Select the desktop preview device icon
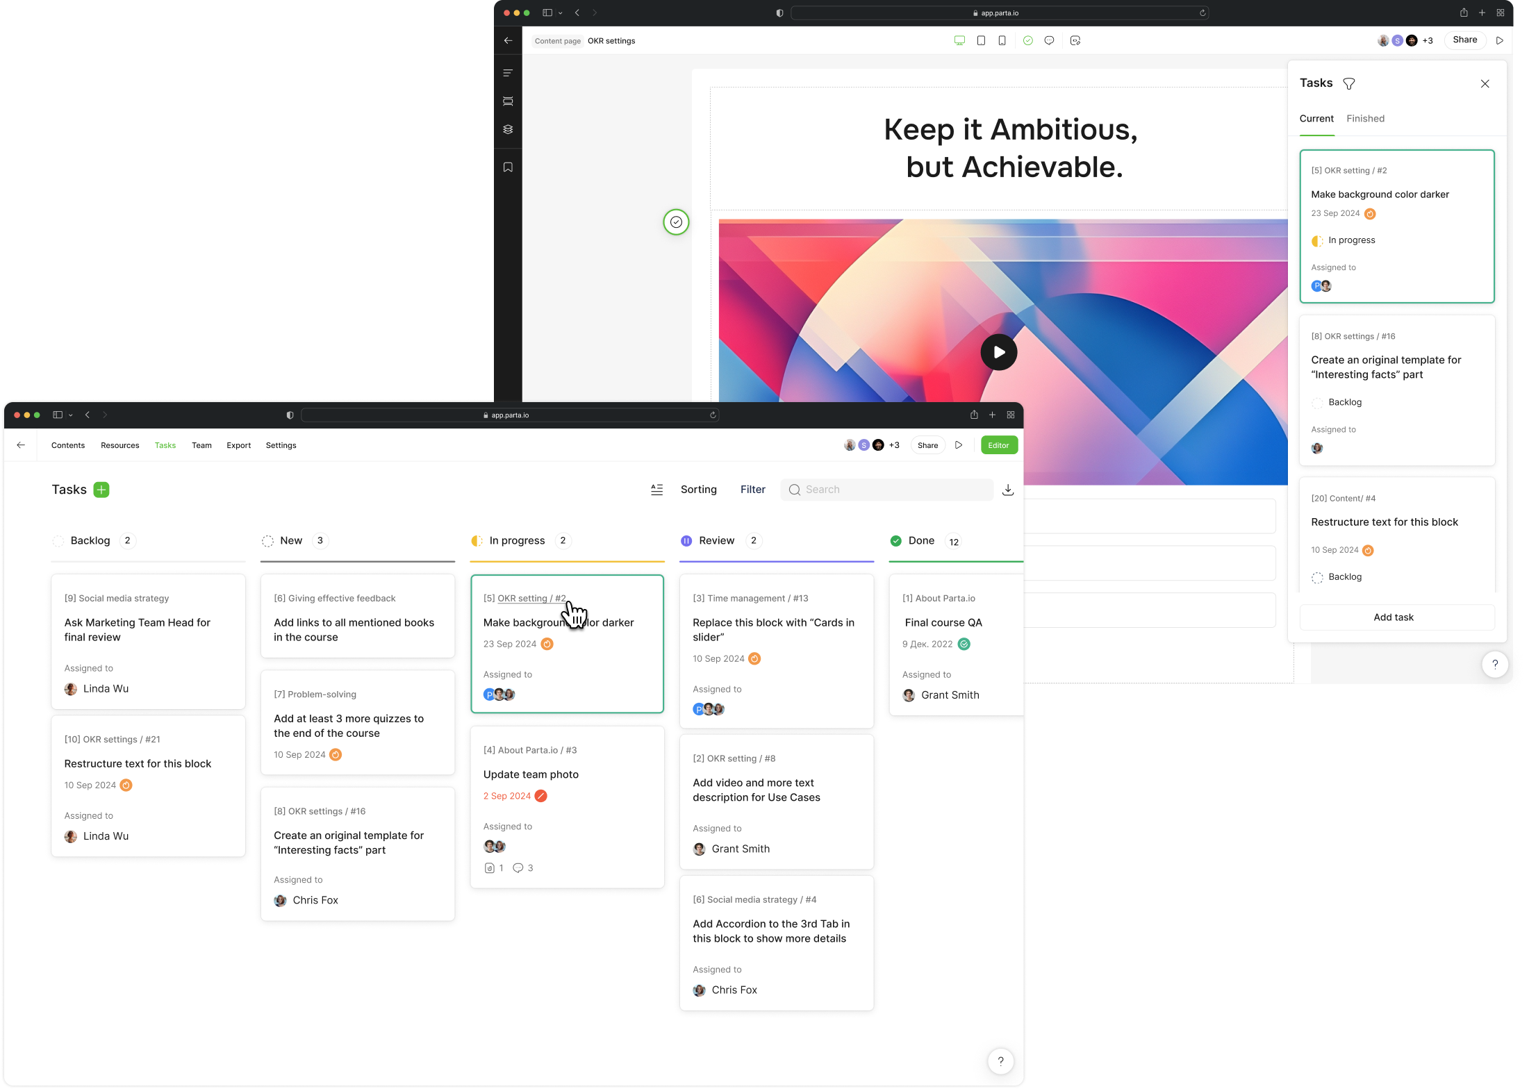The height and width of the screenshot is (1089, 1529). click(x=959, y=41)
